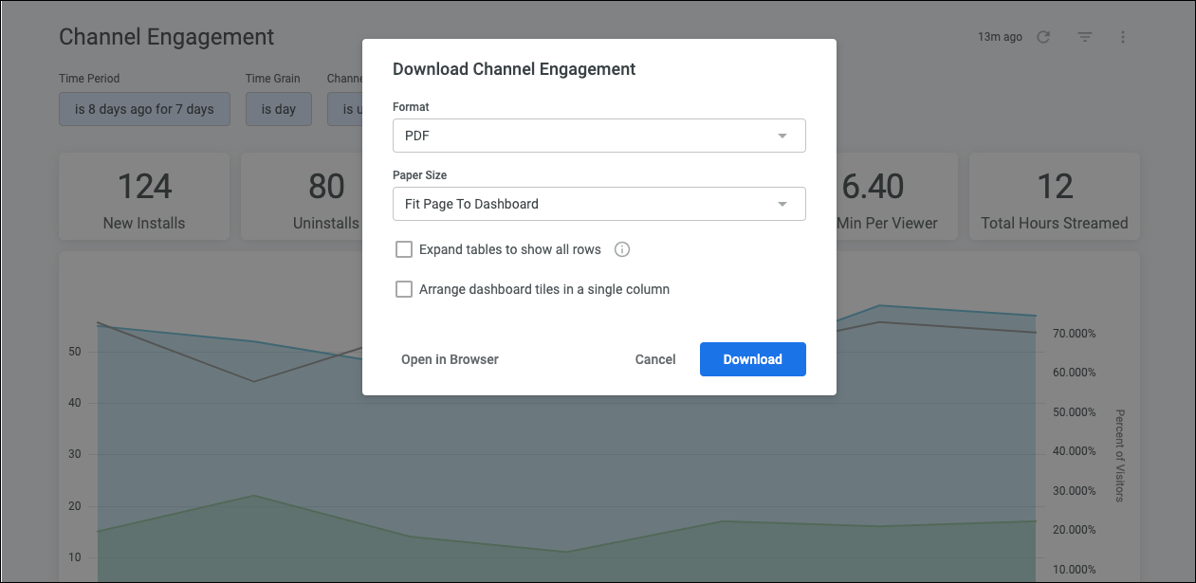Screen dimensions: 1196x583
Task: Select the Time Grain 'is day' filter
Action: [279, 109]
